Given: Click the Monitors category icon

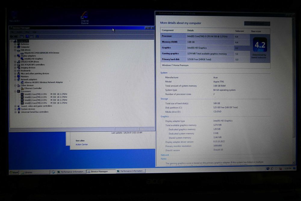Looking at the screenshot, I should coord(18,77).
